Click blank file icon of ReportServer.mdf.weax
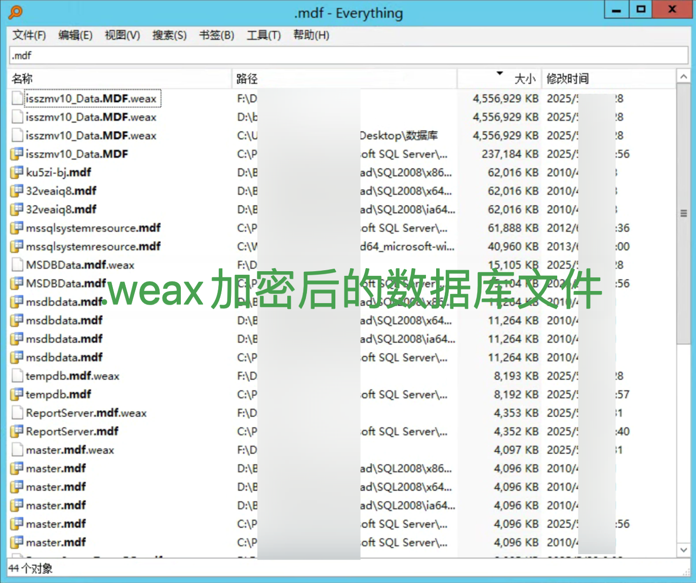Viewport: 696px width, 583px height. 18,413
